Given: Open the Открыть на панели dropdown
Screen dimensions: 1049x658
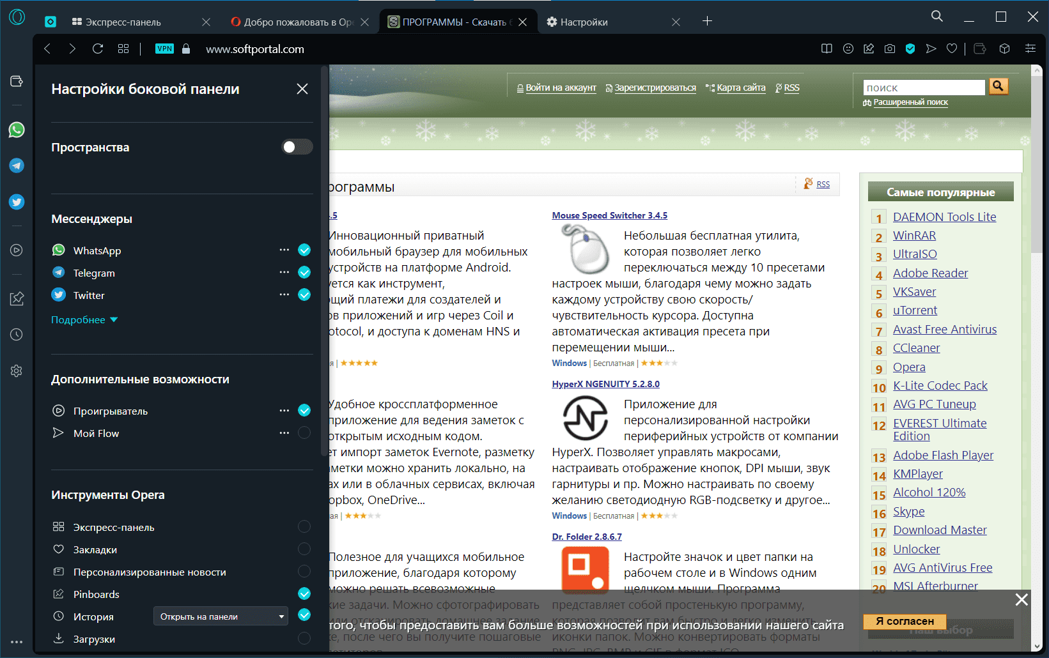Looking at the screenshot, I should pyautogui.click(x=221, y=616).
